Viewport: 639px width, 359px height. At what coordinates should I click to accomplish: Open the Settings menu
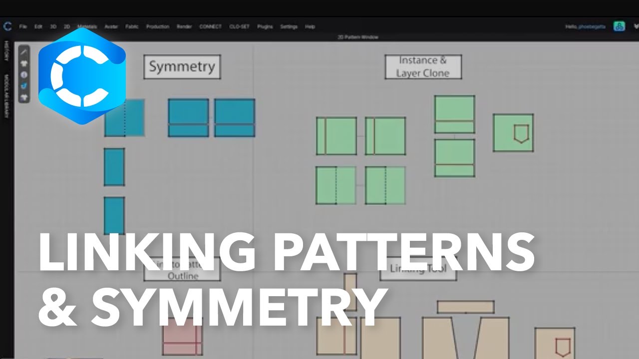[289, 26]
